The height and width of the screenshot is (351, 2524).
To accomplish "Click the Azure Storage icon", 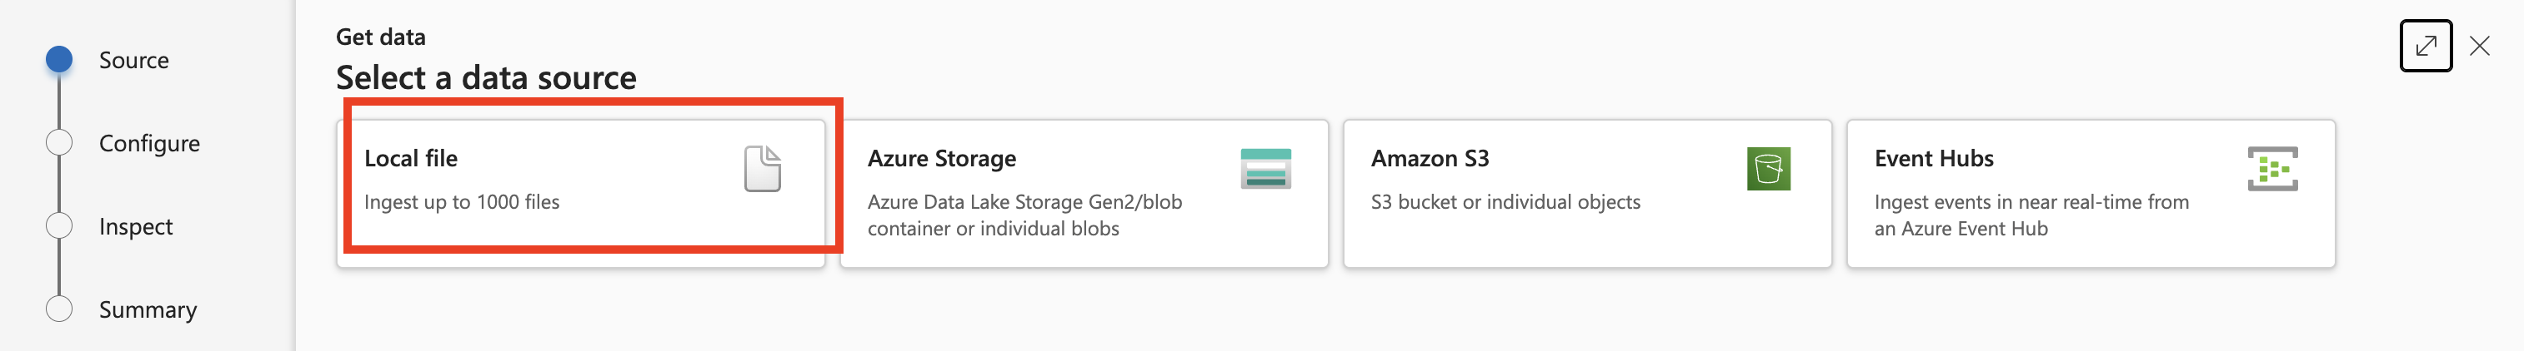I will (x=1265, y=168).
